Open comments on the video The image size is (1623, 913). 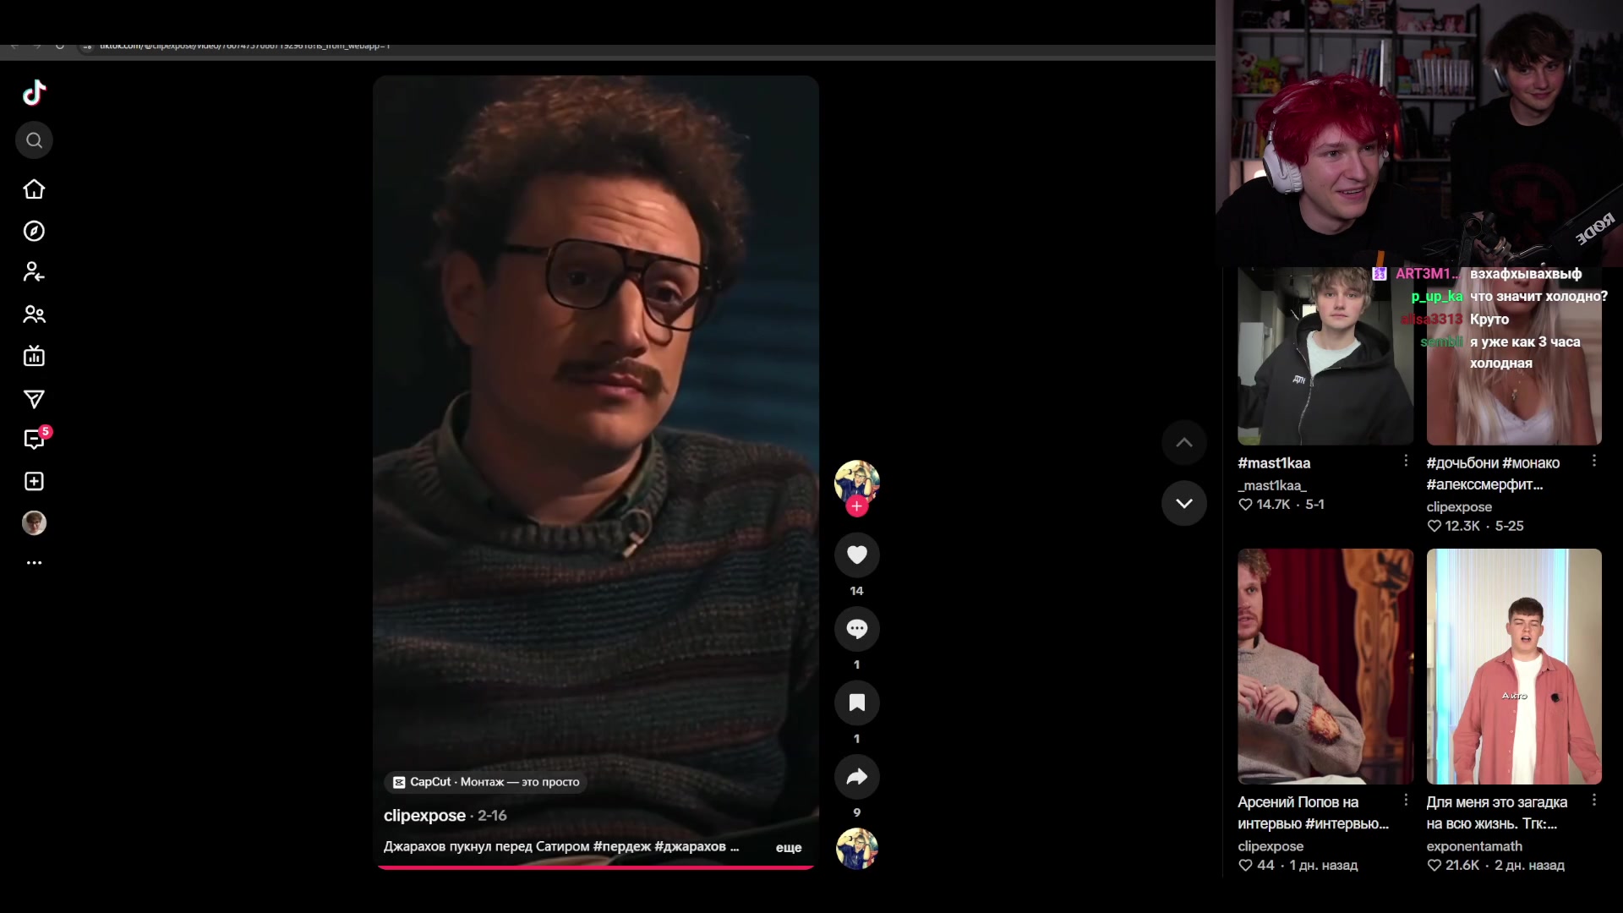point(856,629)
